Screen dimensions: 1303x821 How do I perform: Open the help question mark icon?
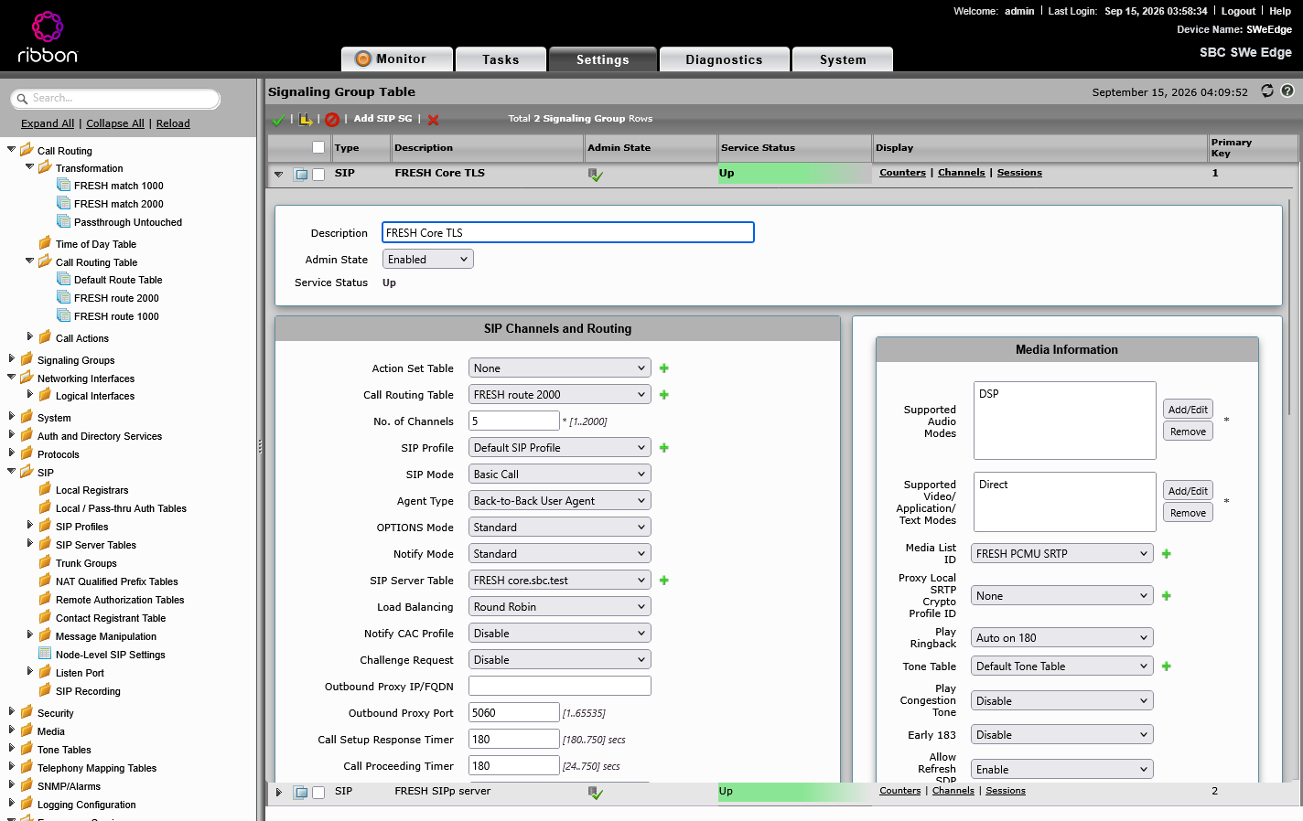point(1287,91)
